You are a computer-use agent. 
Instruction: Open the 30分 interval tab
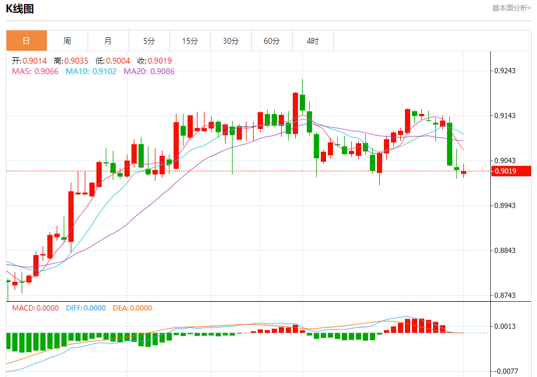[x=231, y=41]
